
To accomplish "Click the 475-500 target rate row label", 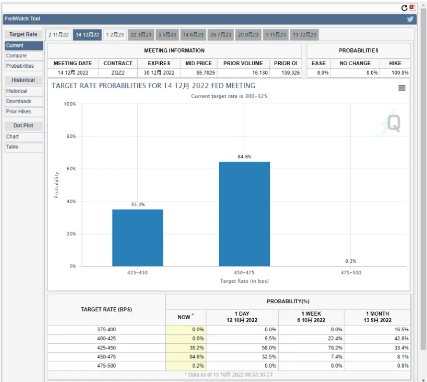I will point(106,366).
